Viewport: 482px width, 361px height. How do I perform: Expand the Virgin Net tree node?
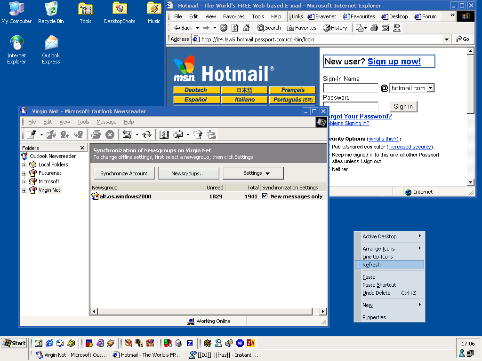(24, 190)
